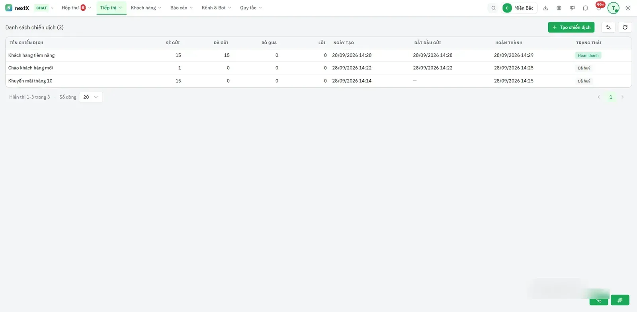The height and width of the screenshot is (312, 637).
Task: Open the Miền Bắc workspace selector
Action: pos(519,8)
